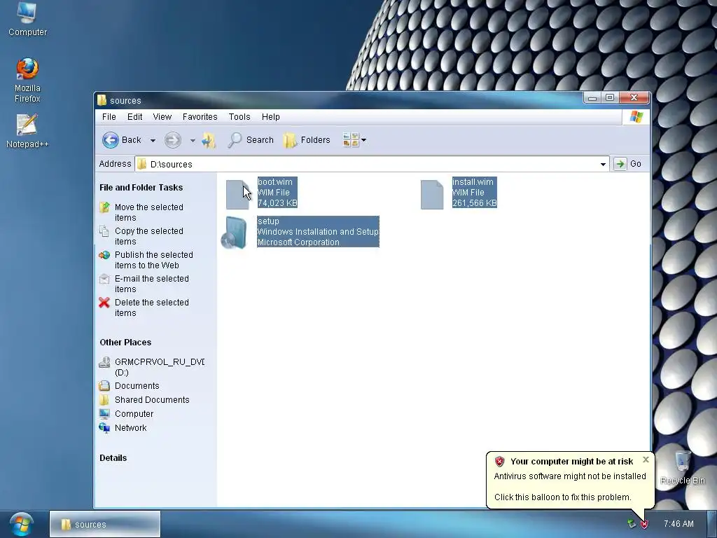717x538 pixels.
Task: Launch Mozilla Firefox from desktop
Action: point(27,80)
